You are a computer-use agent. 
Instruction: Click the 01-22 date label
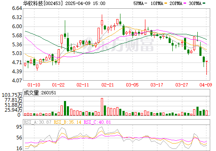tap(58, 85)
